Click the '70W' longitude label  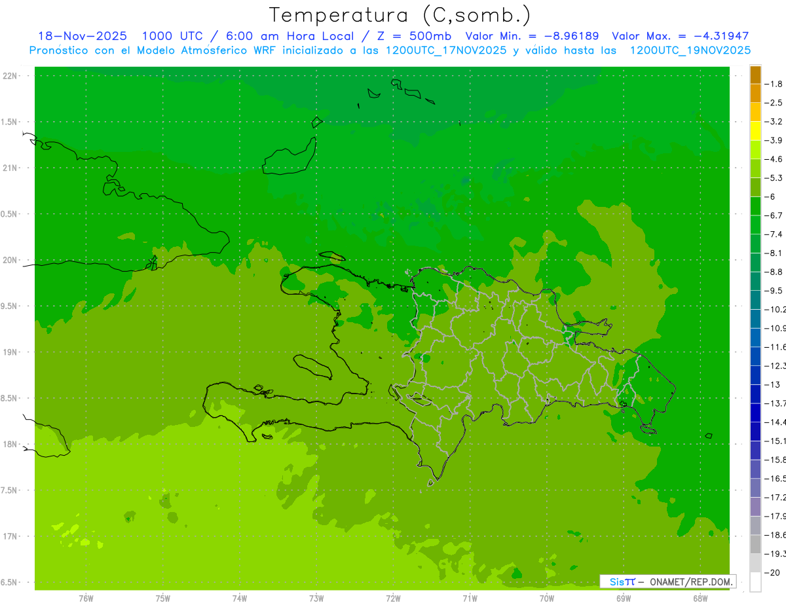click(x=546, y=598)
